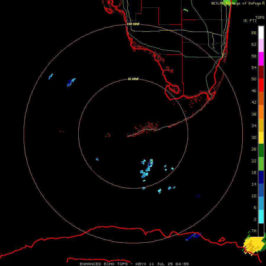Click the legend value "30"
Image resolution: width=266 pixels, height=266 pixels.
tap(254, 137)
